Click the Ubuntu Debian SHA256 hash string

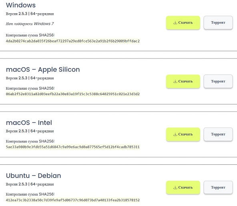click(73, 200)
